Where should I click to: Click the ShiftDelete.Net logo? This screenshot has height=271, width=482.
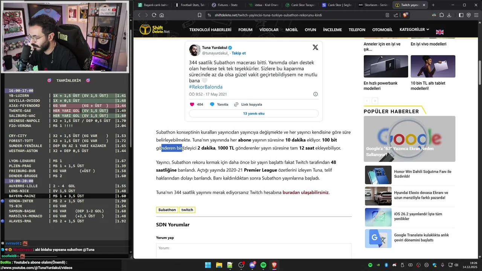point(155,29)
